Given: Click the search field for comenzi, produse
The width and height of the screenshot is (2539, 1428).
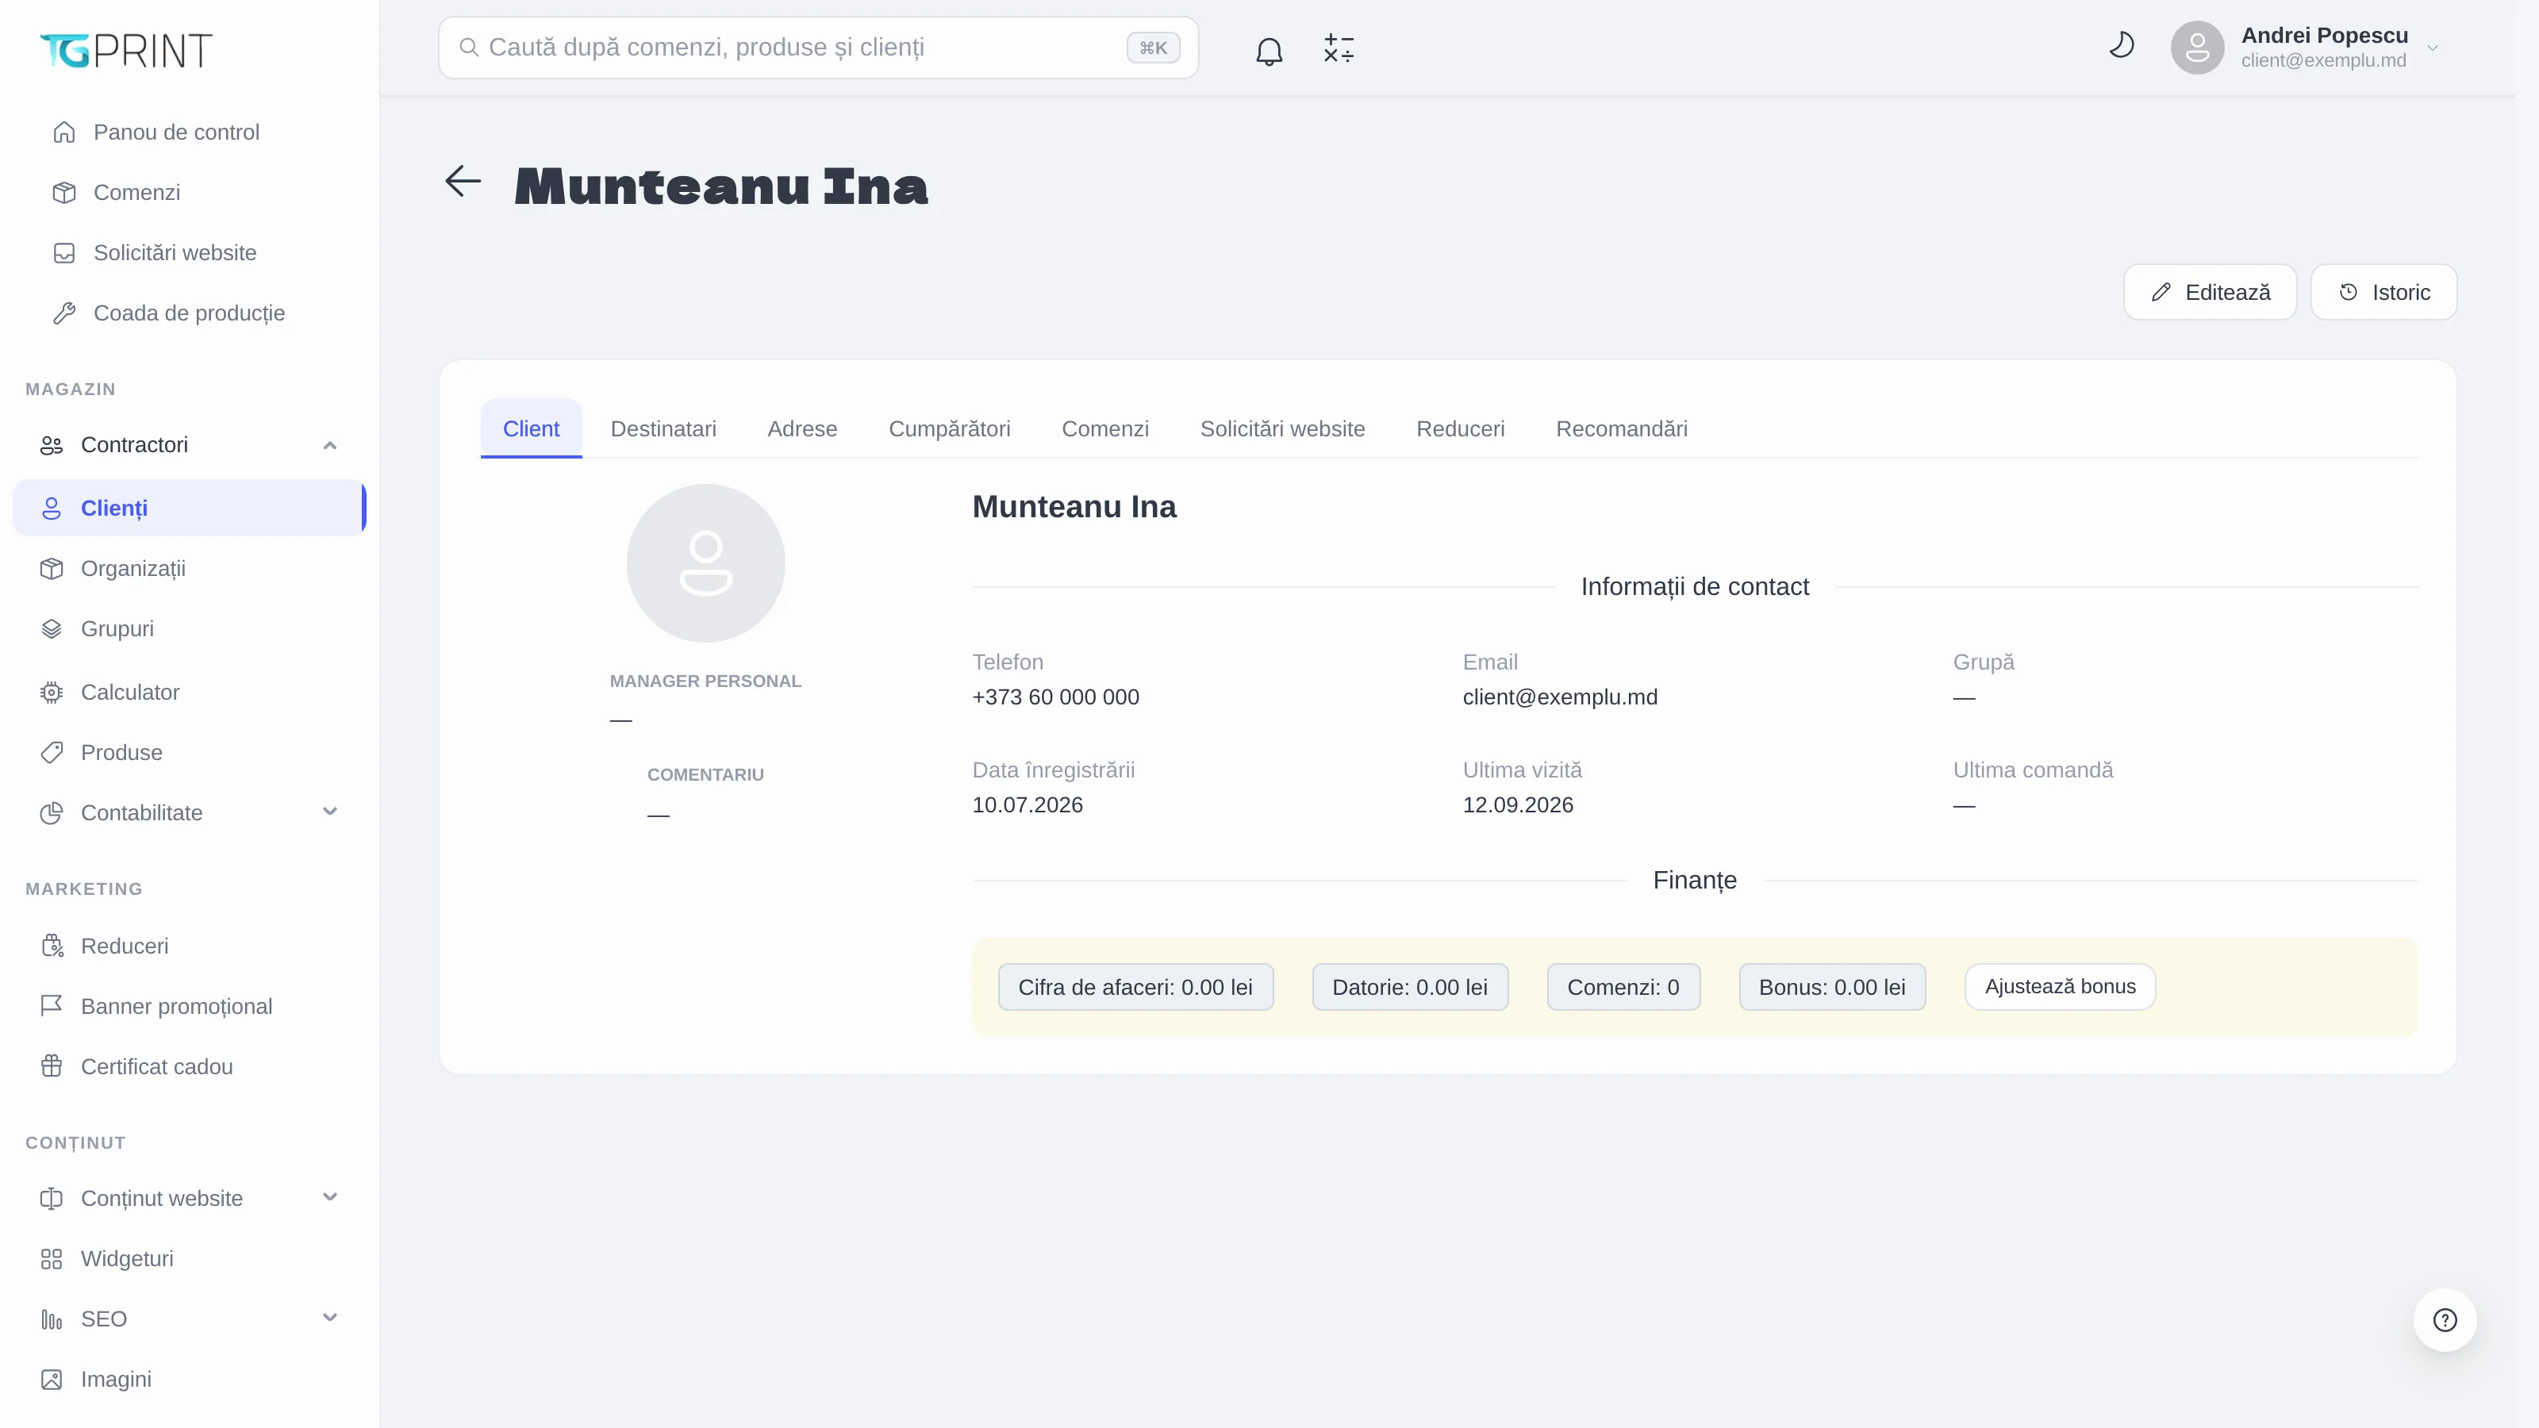Looking at the screenshot, I should 818,48.
